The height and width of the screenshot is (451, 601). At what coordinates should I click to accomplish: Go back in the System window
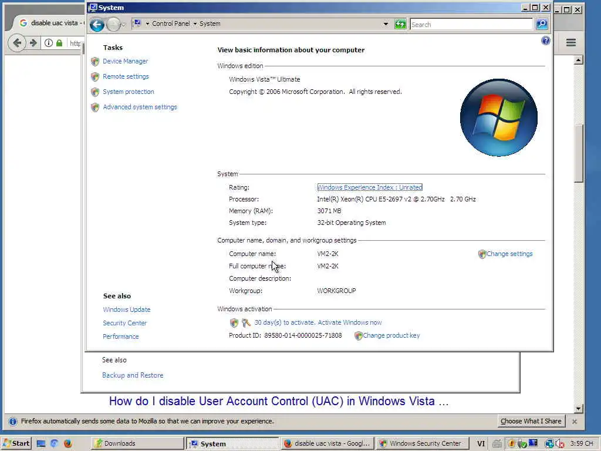97,25
